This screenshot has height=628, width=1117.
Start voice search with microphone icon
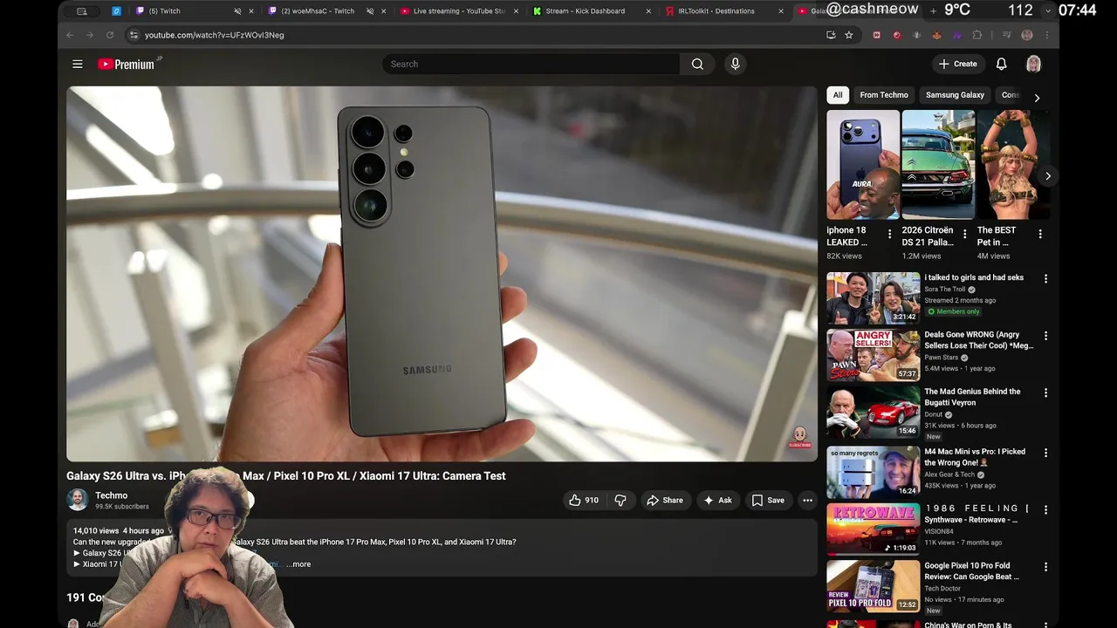735,64
